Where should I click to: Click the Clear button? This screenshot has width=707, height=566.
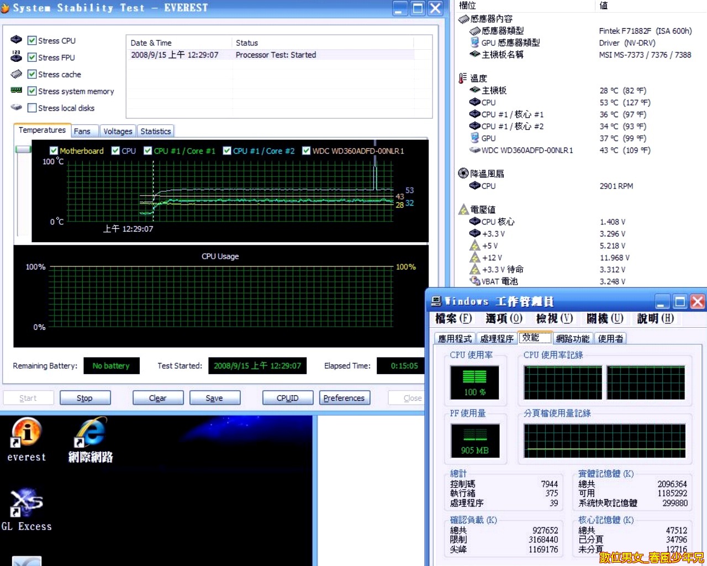pos(158,398)
